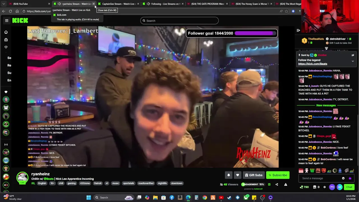Open the Kick hamburger menu
This screenshot has width=359, height=202.
(x=7, y=20)
